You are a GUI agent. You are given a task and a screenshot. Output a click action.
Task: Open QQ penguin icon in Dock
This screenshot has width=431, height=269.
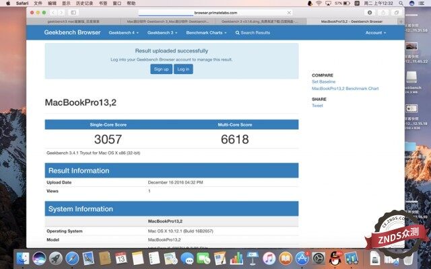point(335,258)
